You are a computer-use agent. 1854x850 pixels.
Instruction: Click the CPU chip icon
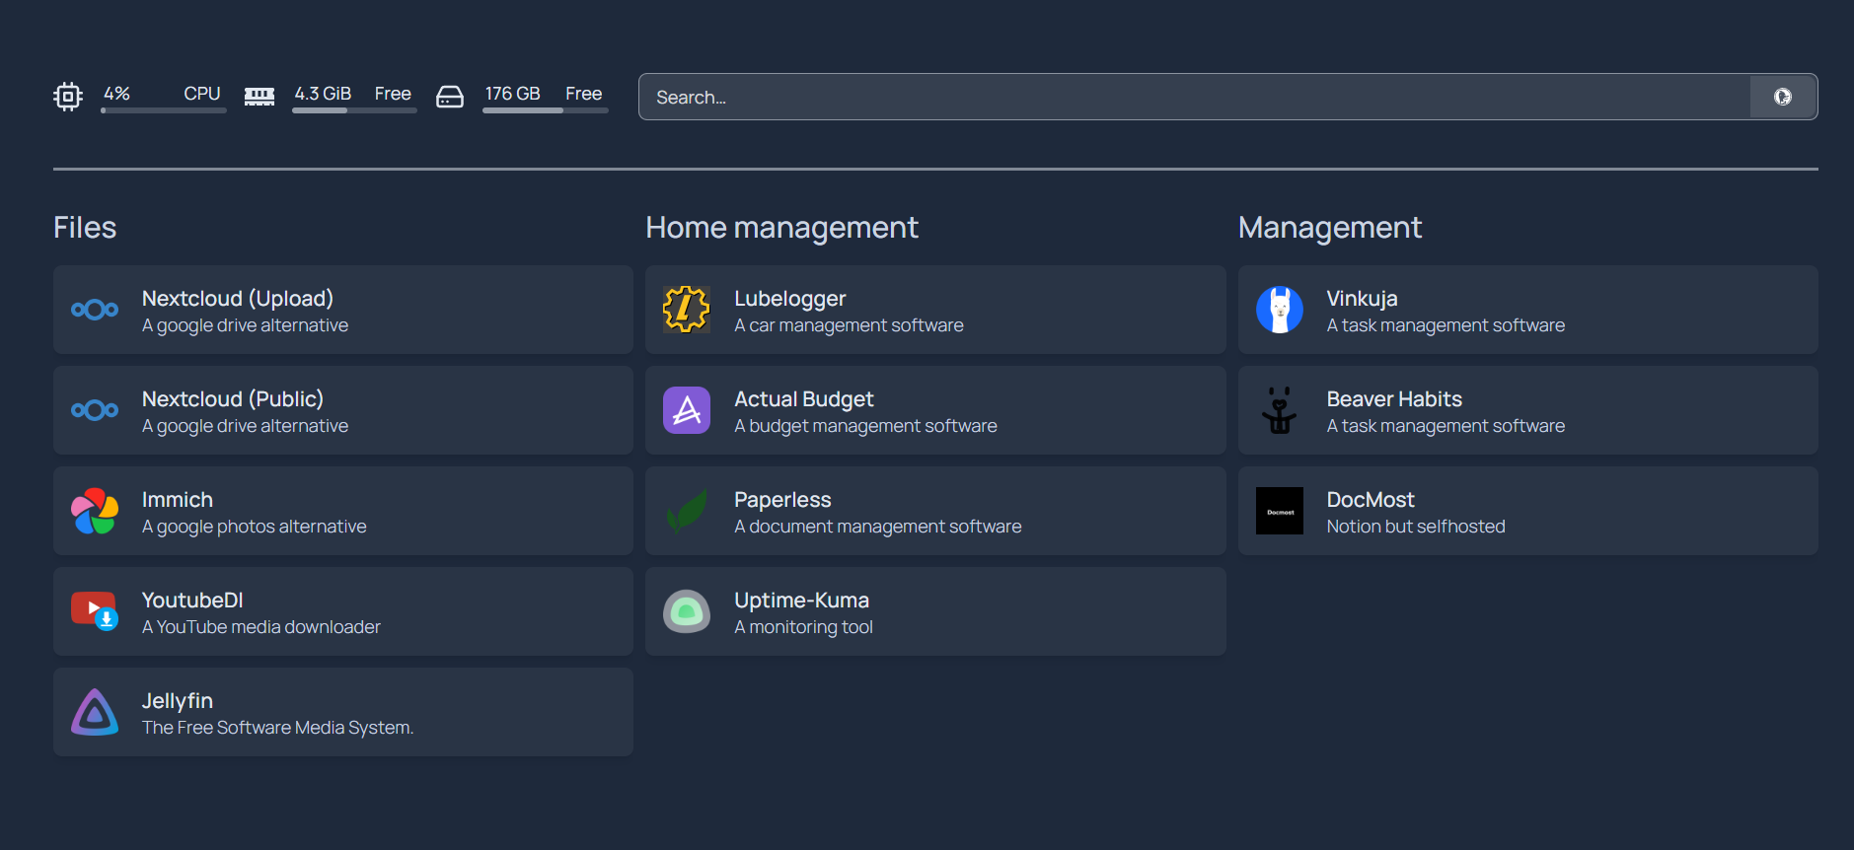pos(68,97)
